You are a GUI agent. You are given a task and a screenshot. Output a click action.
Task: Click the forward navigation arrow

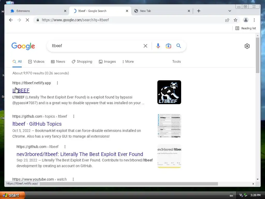tap(19, 20)
